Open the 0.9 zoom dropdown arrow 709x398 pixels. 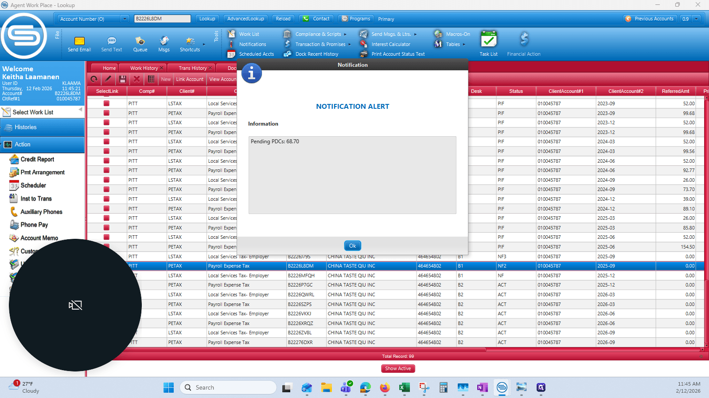coord(697,19)
